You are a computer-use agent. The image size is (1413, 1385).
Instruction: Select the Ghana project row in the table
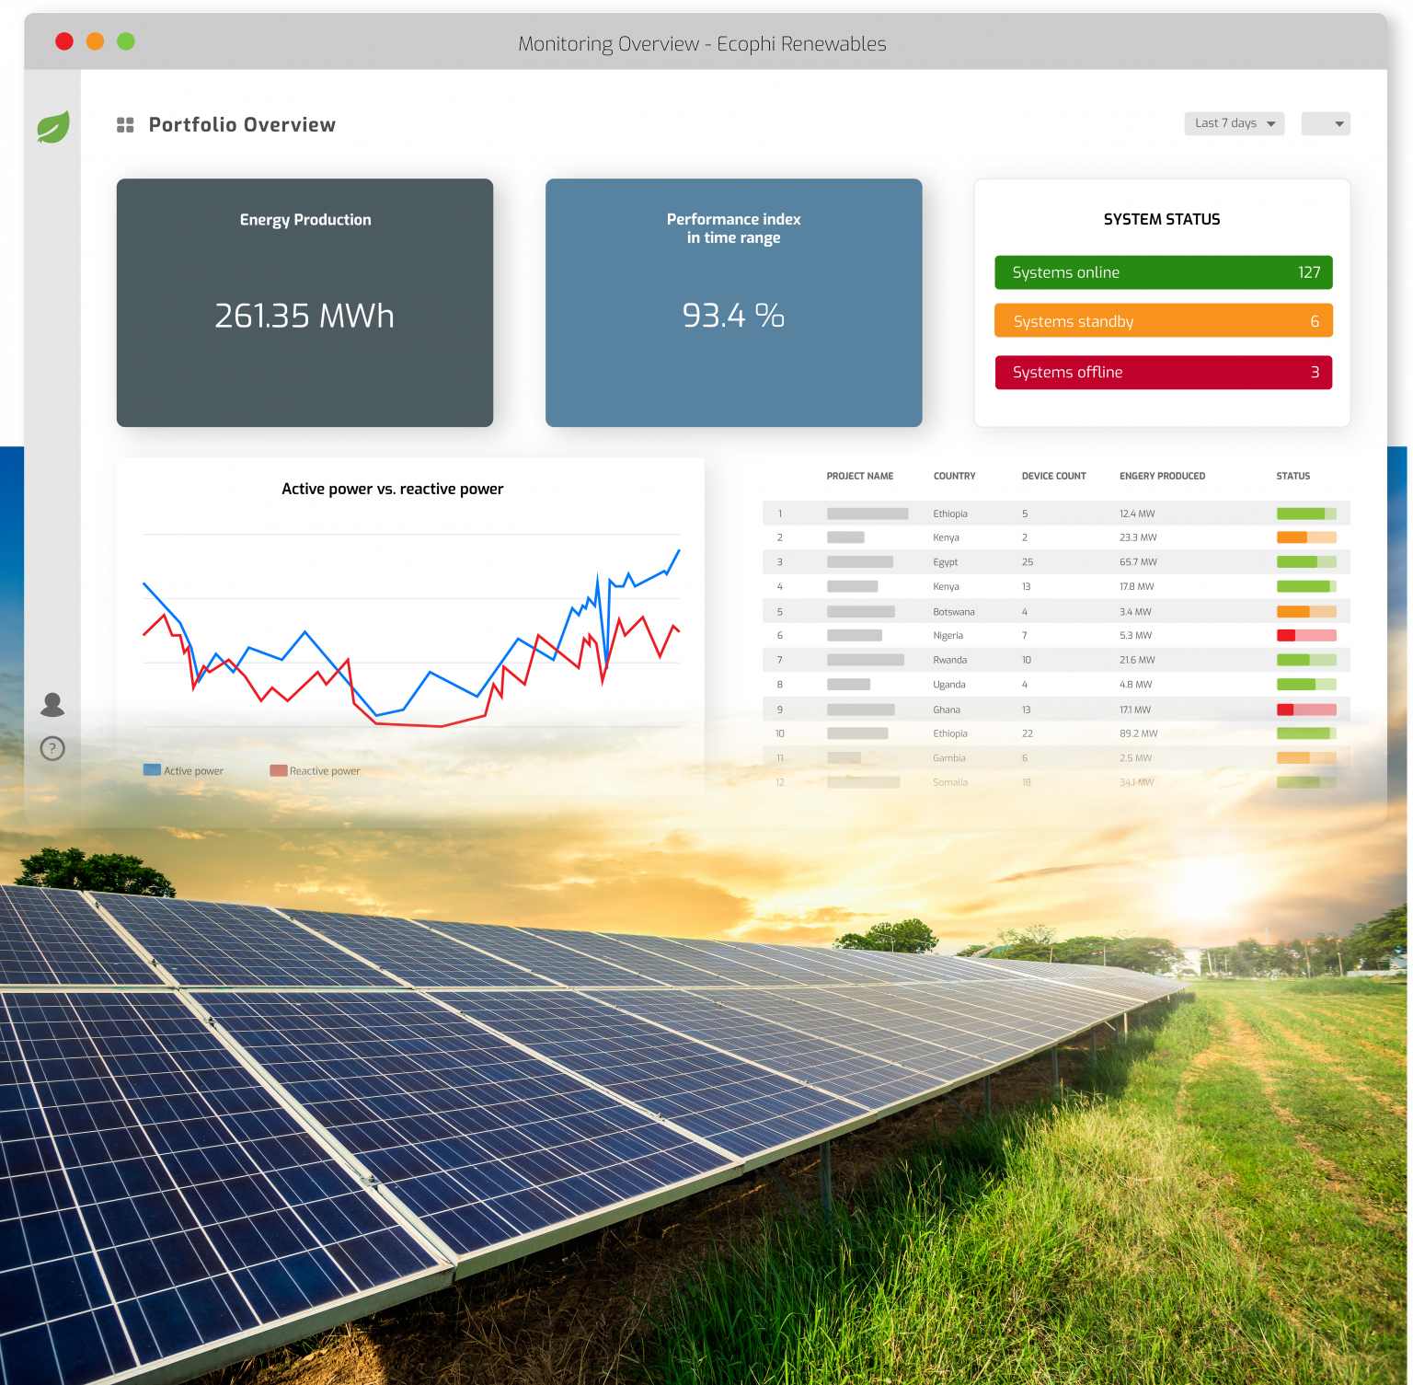click(x=1012, y=710)
